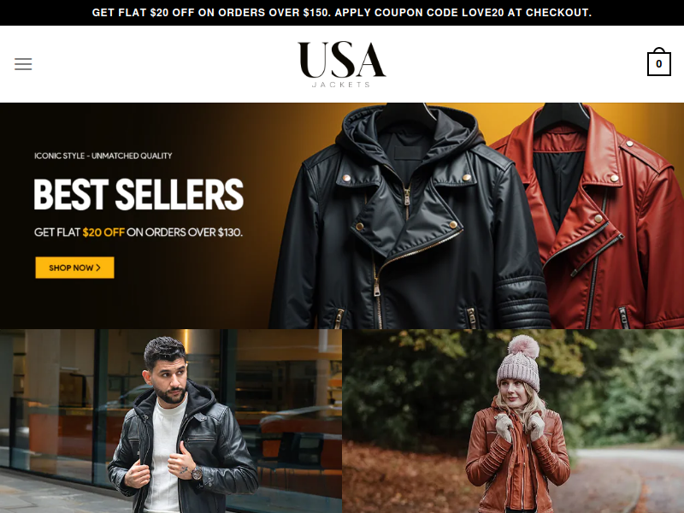Open the shopping bag cart icon
The image size is (684, 513).
click(658, 62)
